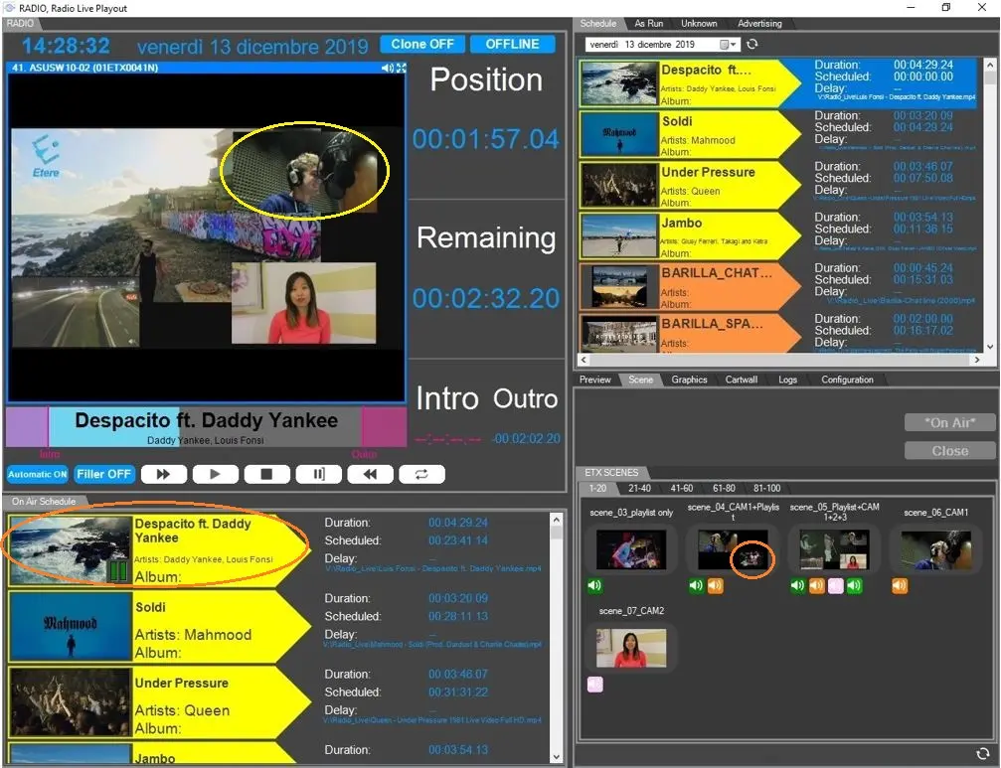This screenshot has width=1001, height=768.
Task: Toggle the Clone OFF switch
Action: coord(421,45)
